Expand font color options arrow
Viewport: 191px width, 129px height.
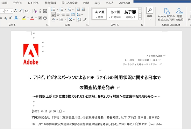pyautogui.click(x=36, y=18)
